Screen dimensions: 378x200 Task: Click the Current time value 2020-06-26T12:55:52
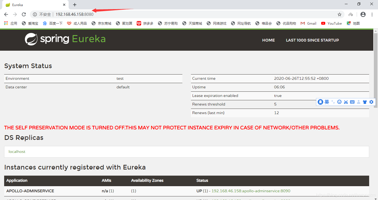point(301,78)
